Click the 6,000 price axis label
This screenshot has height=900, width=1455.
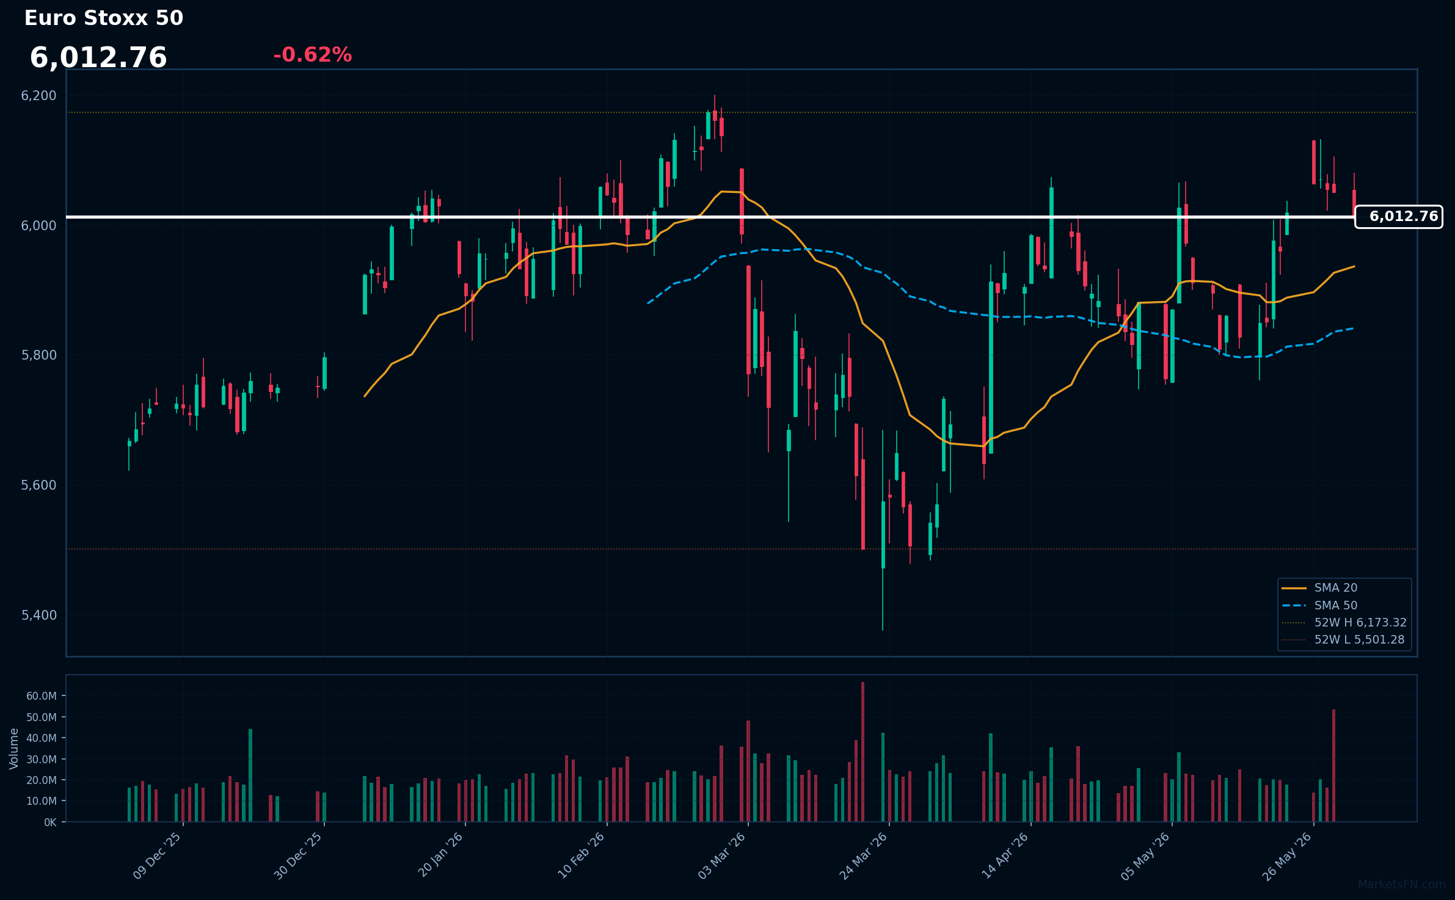click(x=38, y=226)
